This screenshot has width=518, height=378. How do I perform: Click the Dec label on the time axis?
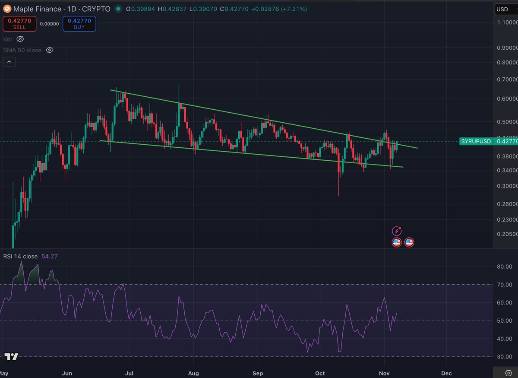click(447, 373)
